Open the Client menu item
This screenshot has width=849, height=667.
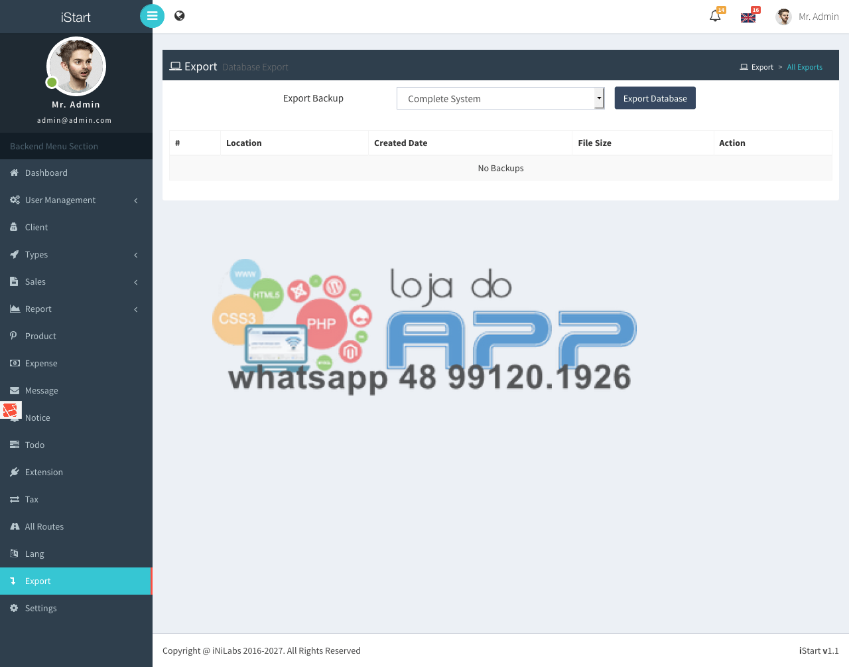[36, 227]
